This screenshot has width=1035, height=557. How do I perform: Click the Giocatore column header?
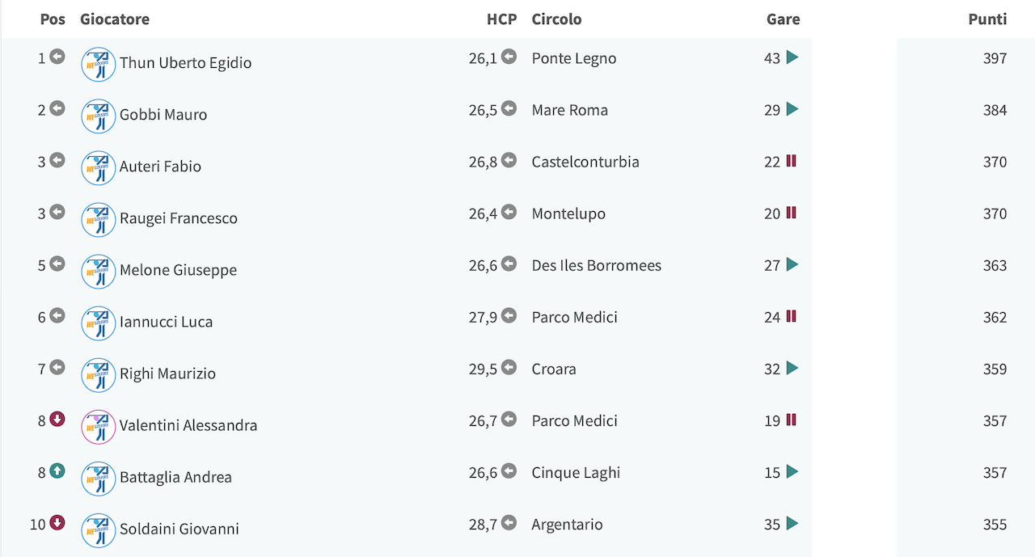point(115,19)
